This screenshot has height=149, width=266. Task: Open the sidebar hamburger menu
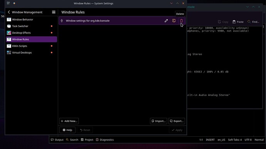pos(54,12)
